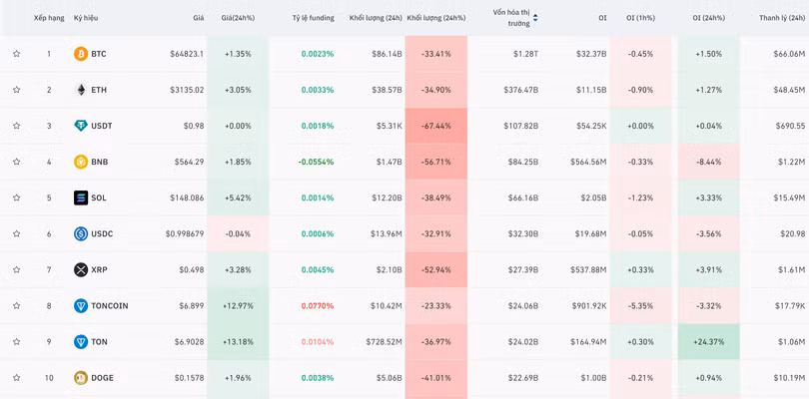Sort by Vốn hóa thị trường arrow
The image size is (809, 399).
(534, 17)
